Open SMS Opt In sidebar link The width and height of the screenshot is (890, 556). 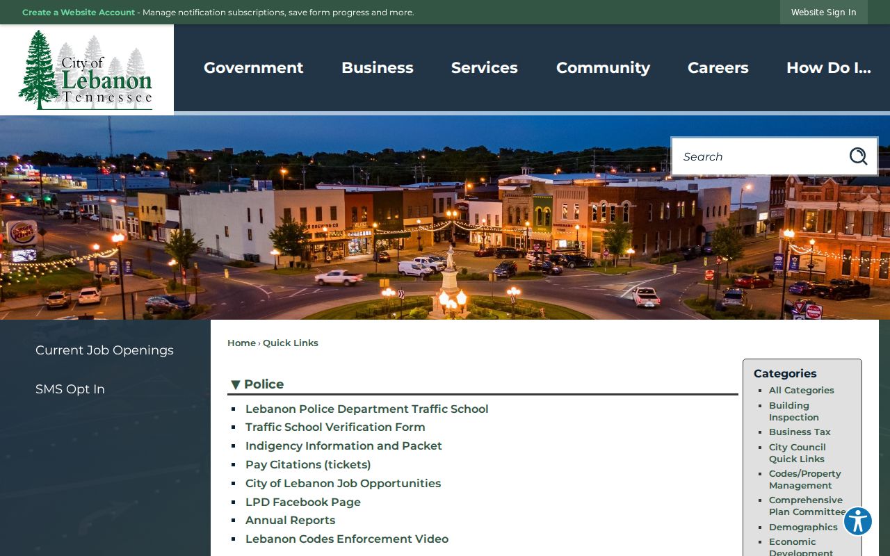coord(70,389)
